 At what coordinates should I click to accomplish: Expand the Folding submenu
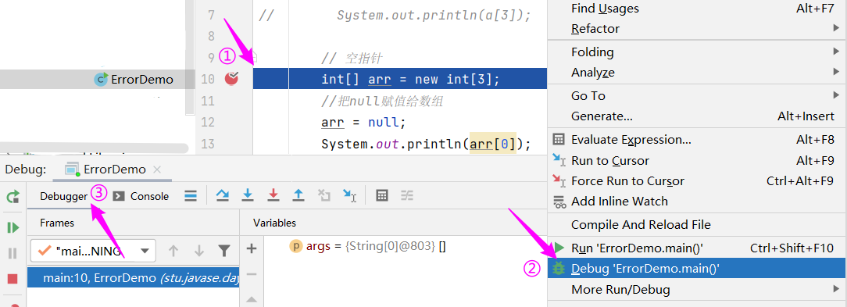[x=698, y=52]
